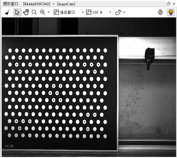Expand the 100 % zoom dropdown

(110, 12)
